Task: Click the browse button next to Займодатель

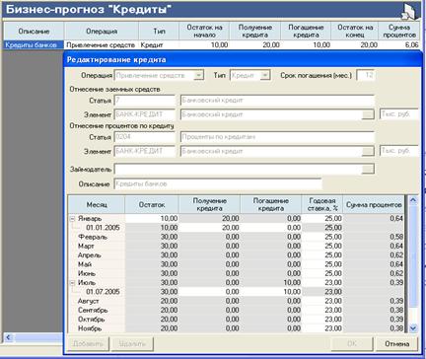Action: tap(368, 169)
